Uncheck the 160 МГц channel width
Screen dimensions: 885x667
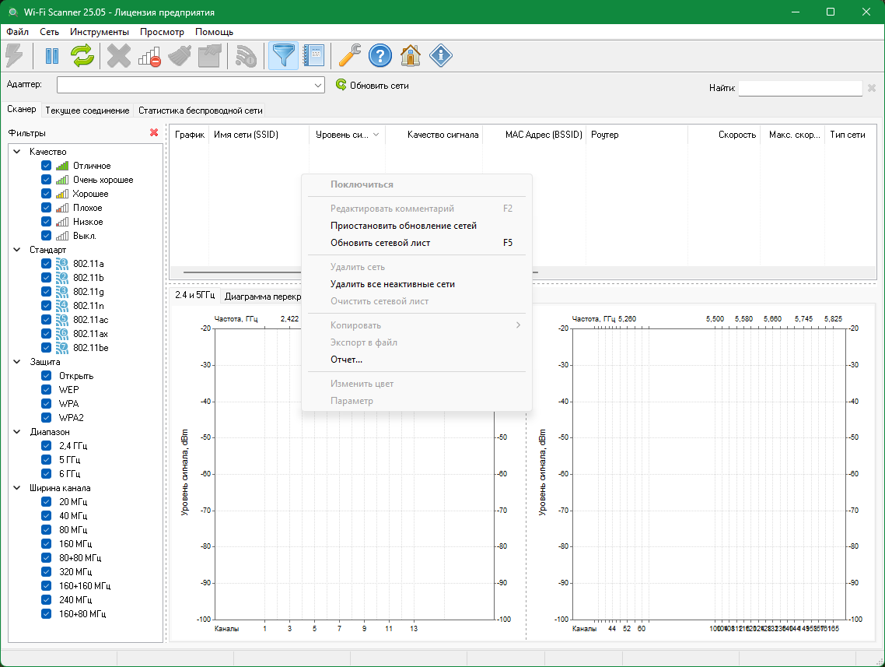point(47,544)
